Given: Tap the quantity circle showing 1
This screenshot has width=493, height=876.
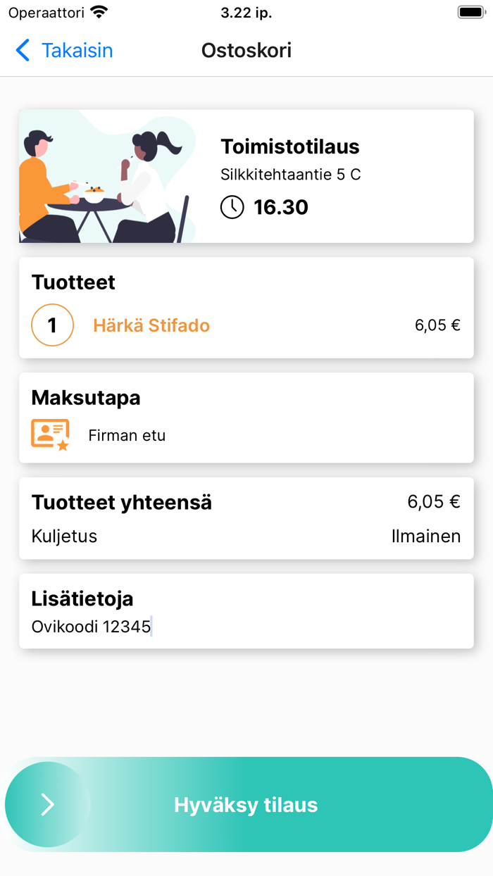Looking at the screenshot, I should (52, 325).
